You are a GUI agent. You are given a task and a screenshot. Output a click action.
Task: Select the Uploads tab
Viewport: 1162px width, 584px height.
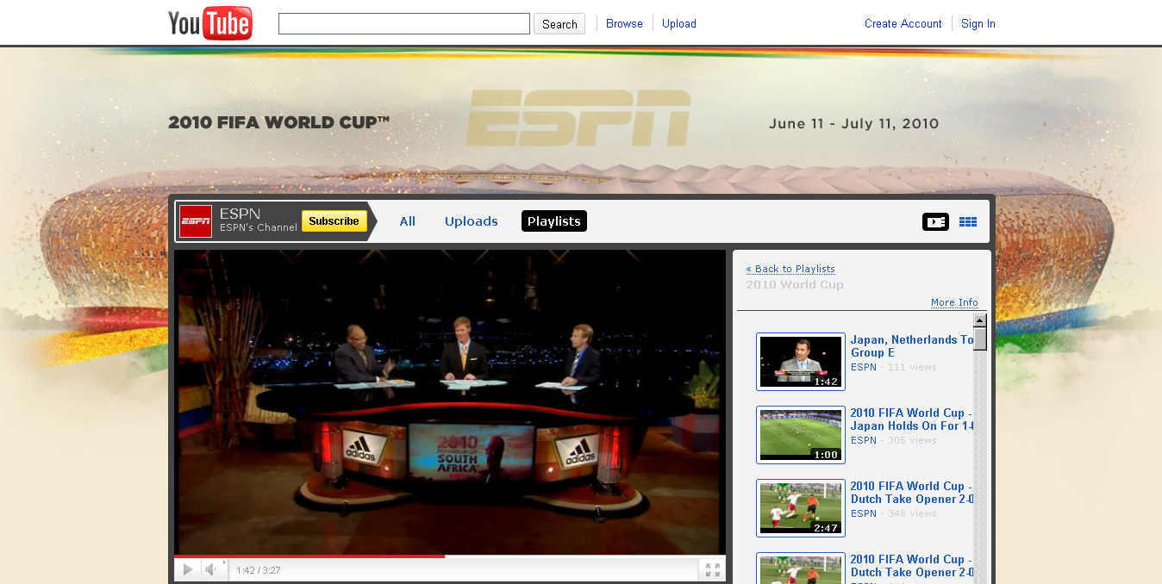click(x=472, y=221)
